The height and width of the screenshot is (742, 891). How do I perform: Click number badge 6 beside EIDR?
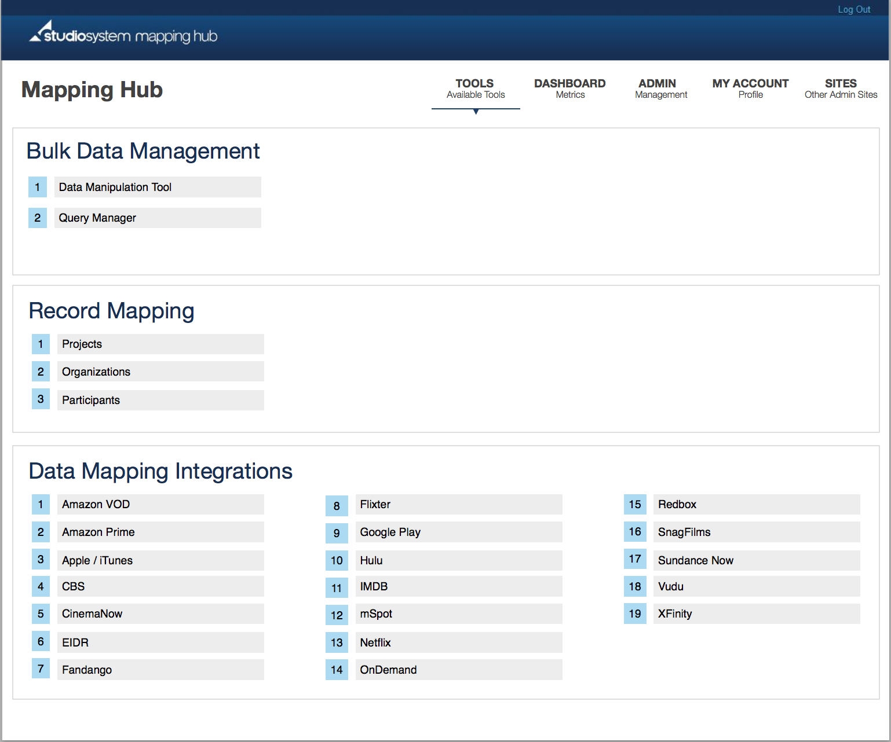[41, 641]
